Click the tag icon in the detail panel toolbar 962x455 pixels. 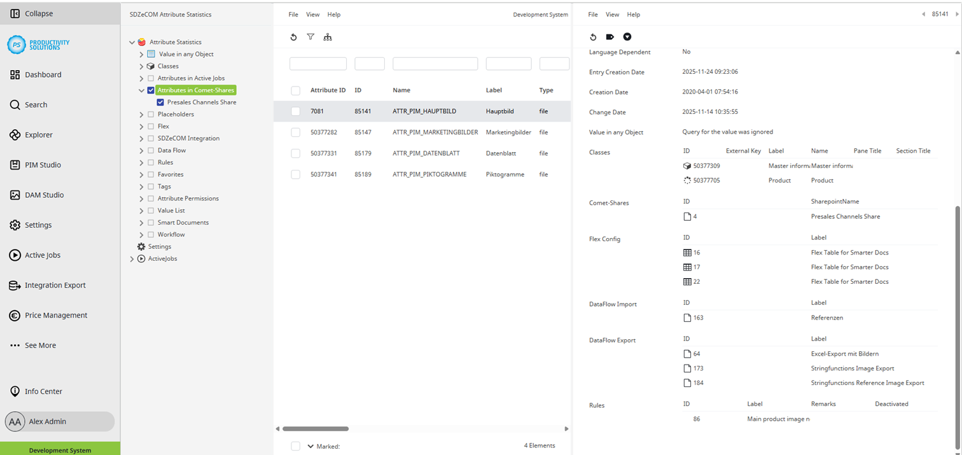610,37
